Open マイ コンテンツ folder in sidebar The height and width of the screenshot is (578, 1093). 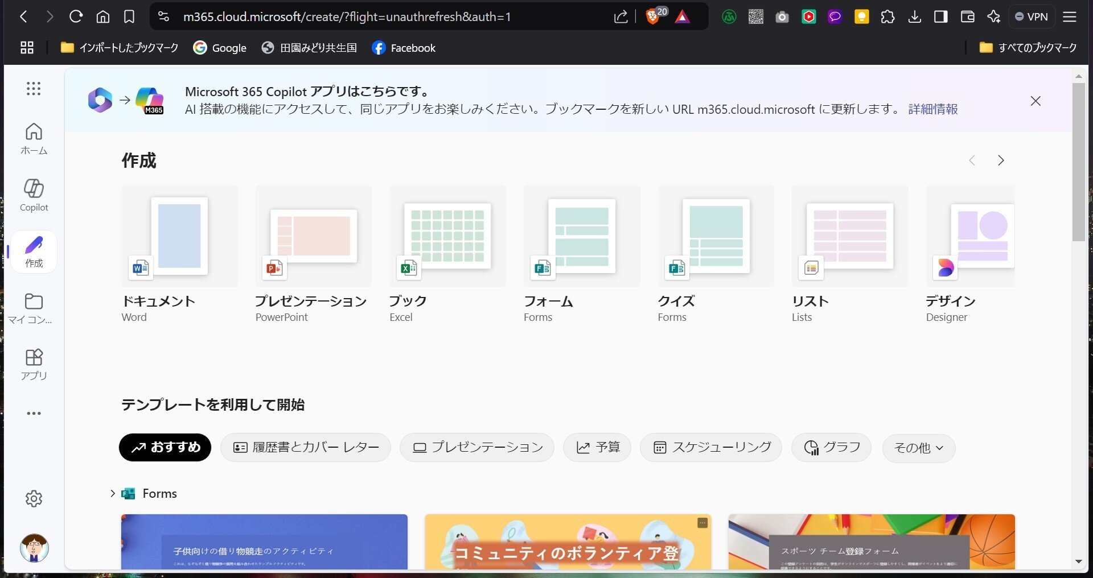point(30,309)
